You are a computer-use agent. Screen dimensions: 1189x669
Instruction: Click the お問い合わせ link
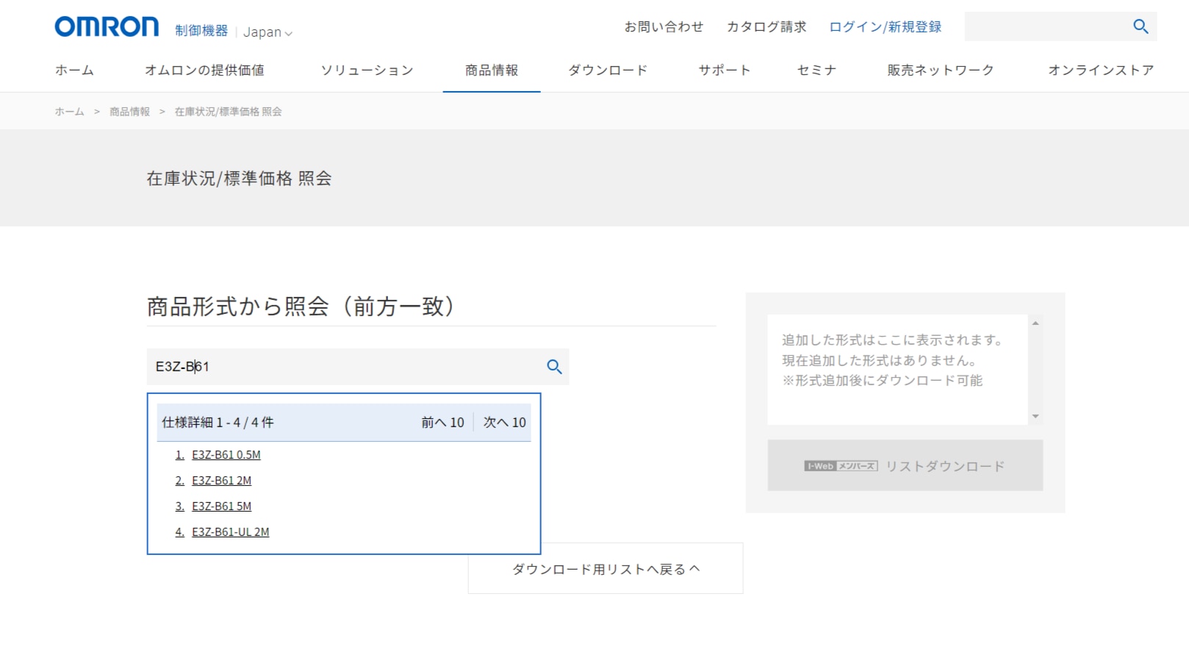tap(664, 27)
